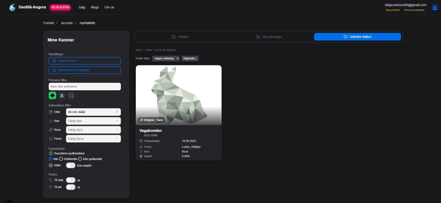Viewport: 441px width, 203px height.
Task: Open the Salg menu item
Action: pos(82,7)
